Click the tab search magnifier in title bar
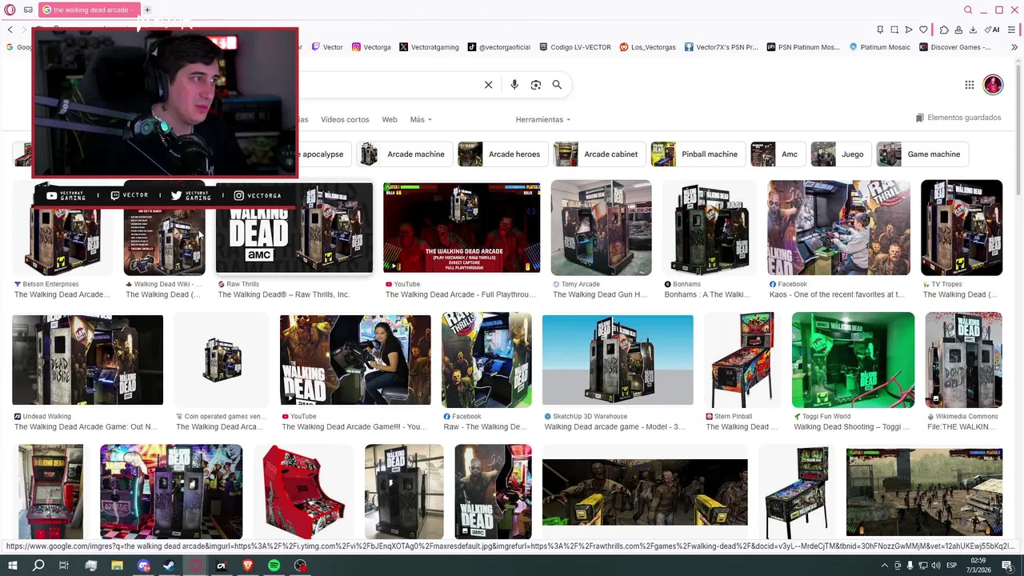This screenshot has height=576, width=1024. click(x=968, y=10)
